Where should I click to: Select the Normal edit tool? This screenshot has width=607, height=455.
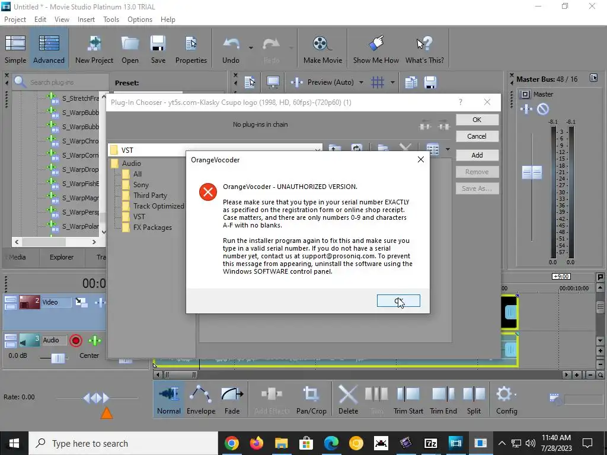pos(169,399)
